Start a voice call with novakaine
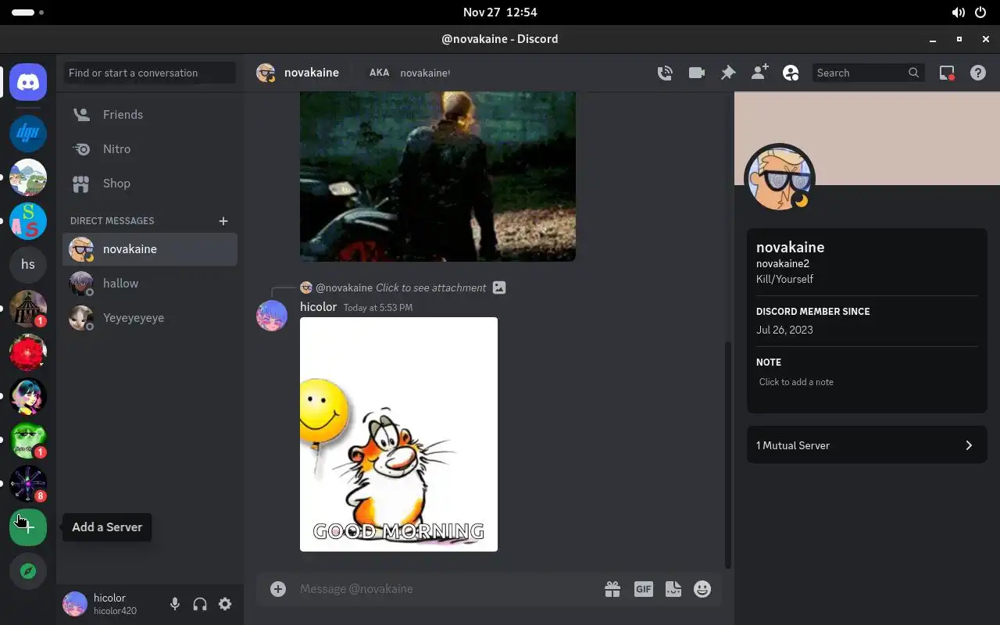The image size is (1000, 625). click(x=665, y=73)
